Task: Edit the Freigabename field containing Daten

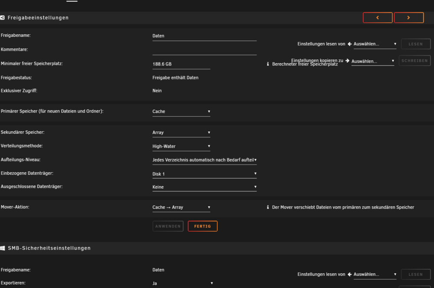Action: pyautogui.click(x=204, y=36)
